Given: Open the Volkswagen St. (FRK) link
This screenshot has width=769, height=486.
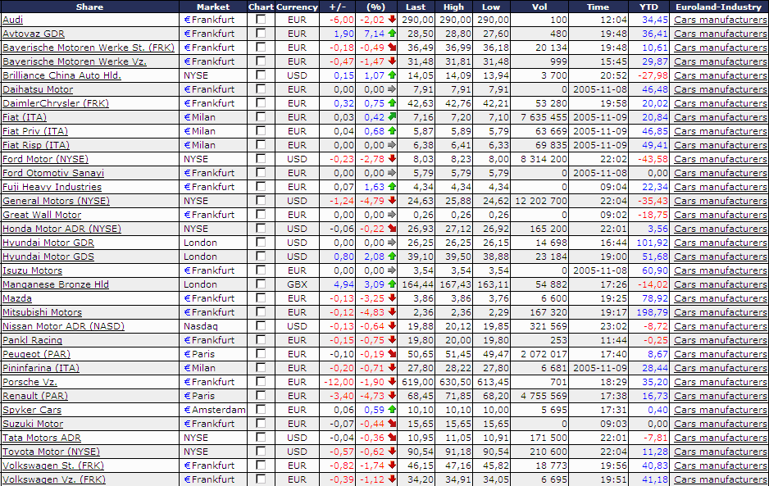Looking at the screenshot, I should click(x=53, y=466).
